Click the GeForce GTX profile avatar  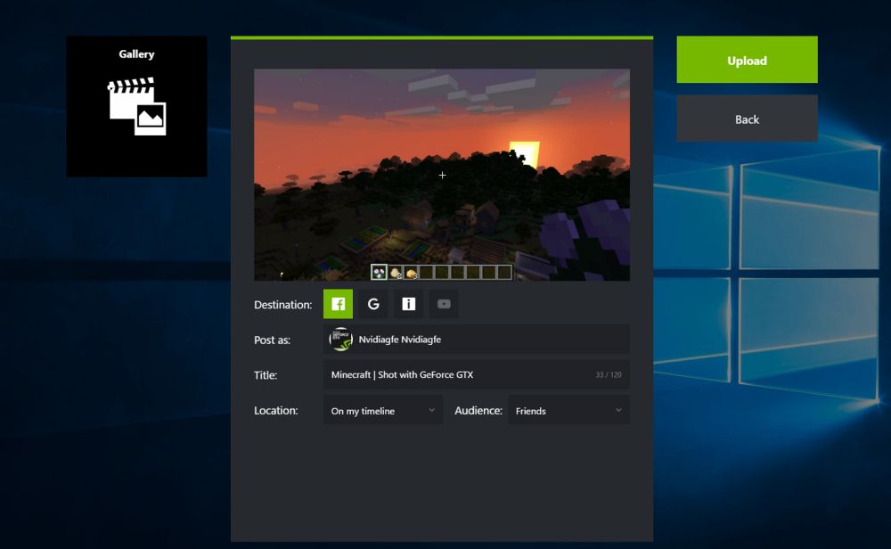(x=341, y=339)
